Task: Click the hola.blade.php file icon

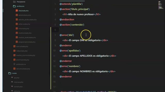Action: pos(16,28)
